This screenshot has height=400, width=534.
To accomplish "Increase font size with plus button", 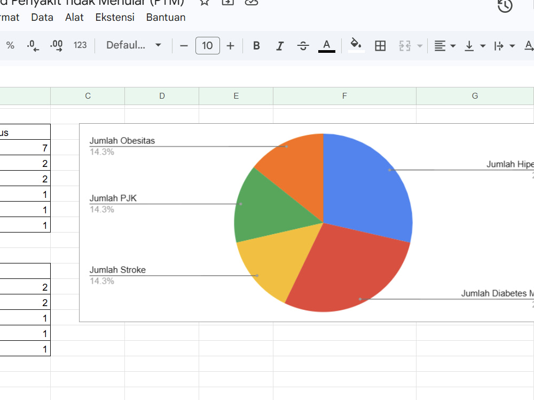I will (x=231, y=45).
